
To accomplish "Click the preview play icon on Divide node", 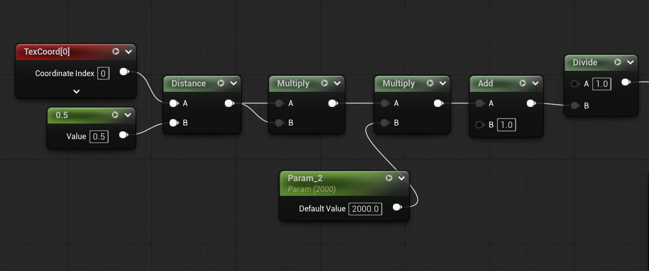I will pyautogui.click(x=618, y=62).
